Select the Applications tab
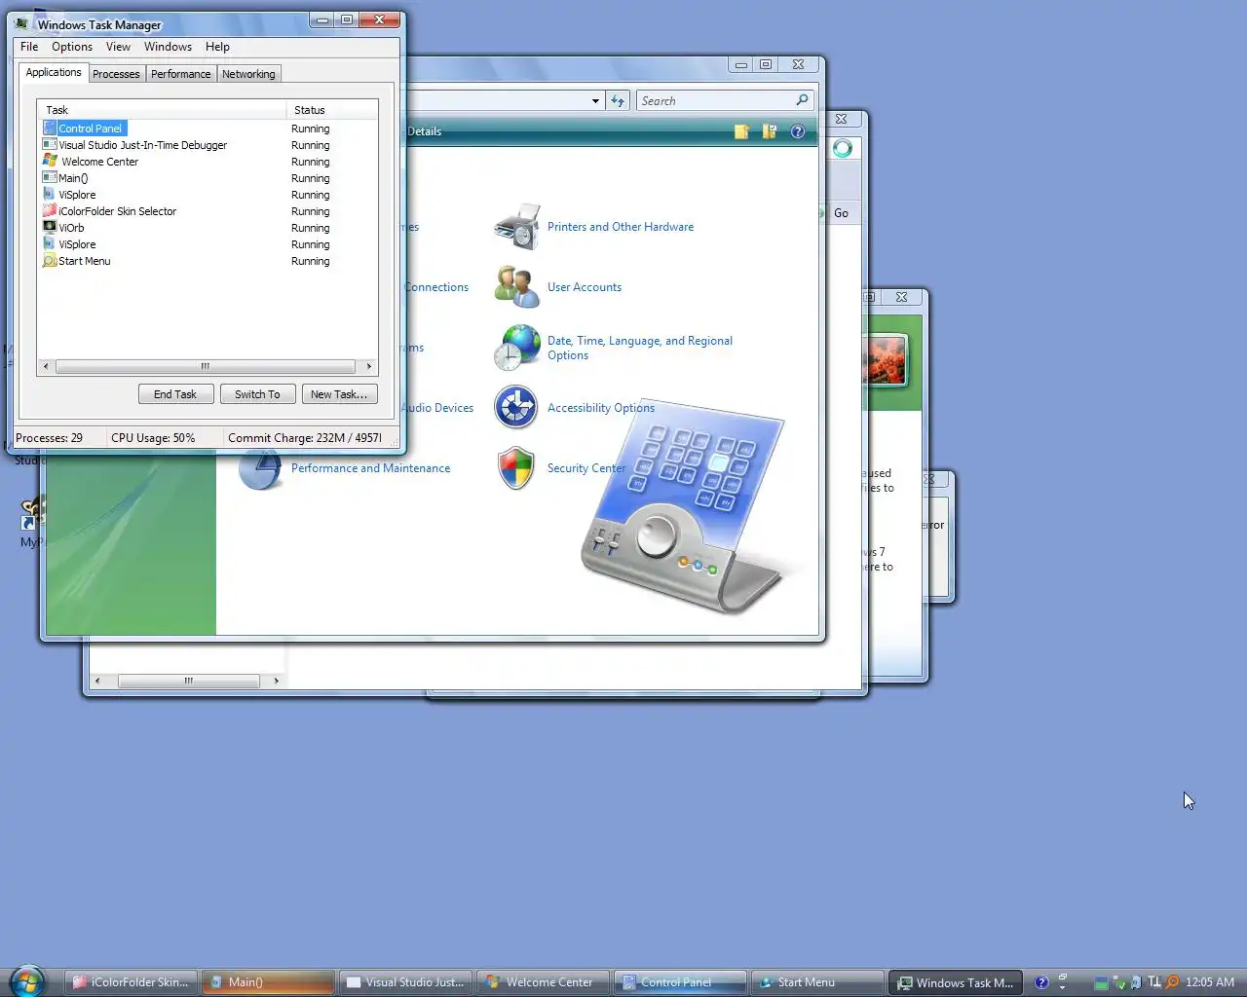 54,72
